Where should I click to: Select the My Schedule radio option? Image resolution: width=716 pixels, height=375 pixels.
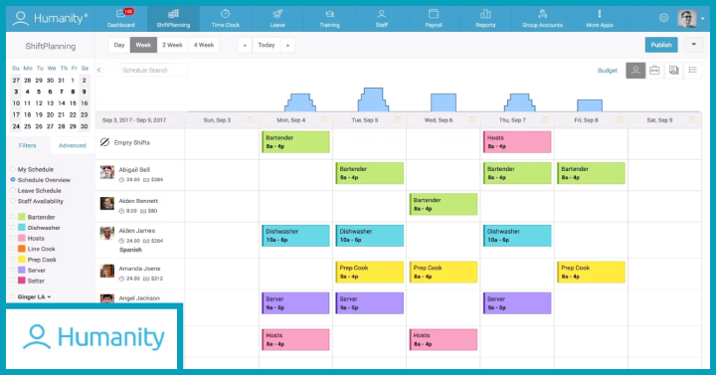tap(13, 169)
